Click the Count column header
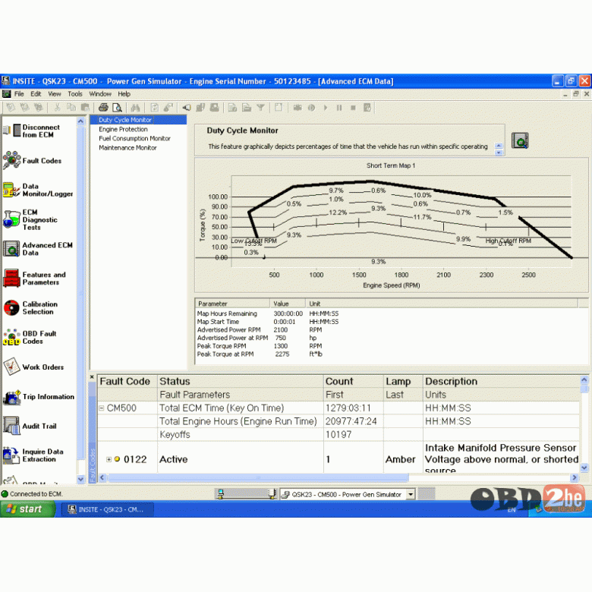The height and width of the screenshot is (592, 592). (354, 381)
